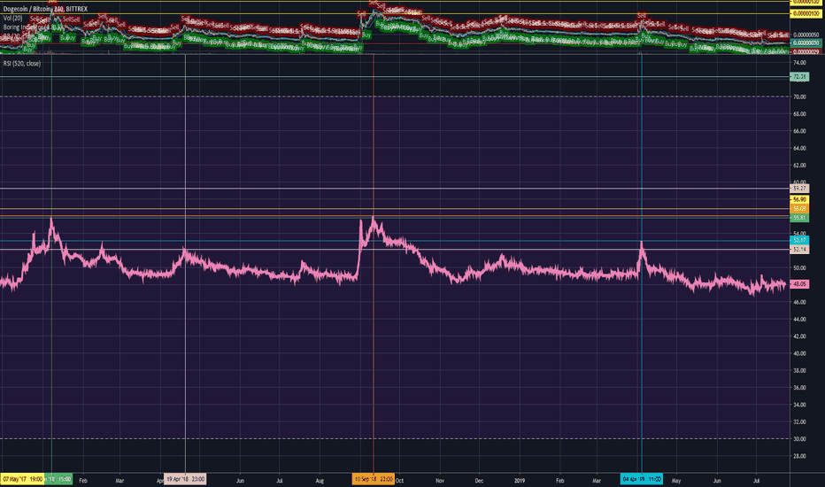The width and height of the screenshot is (825, 487).
Task: Click the pink 48.05 current RSI label
Action: [799, 283]
